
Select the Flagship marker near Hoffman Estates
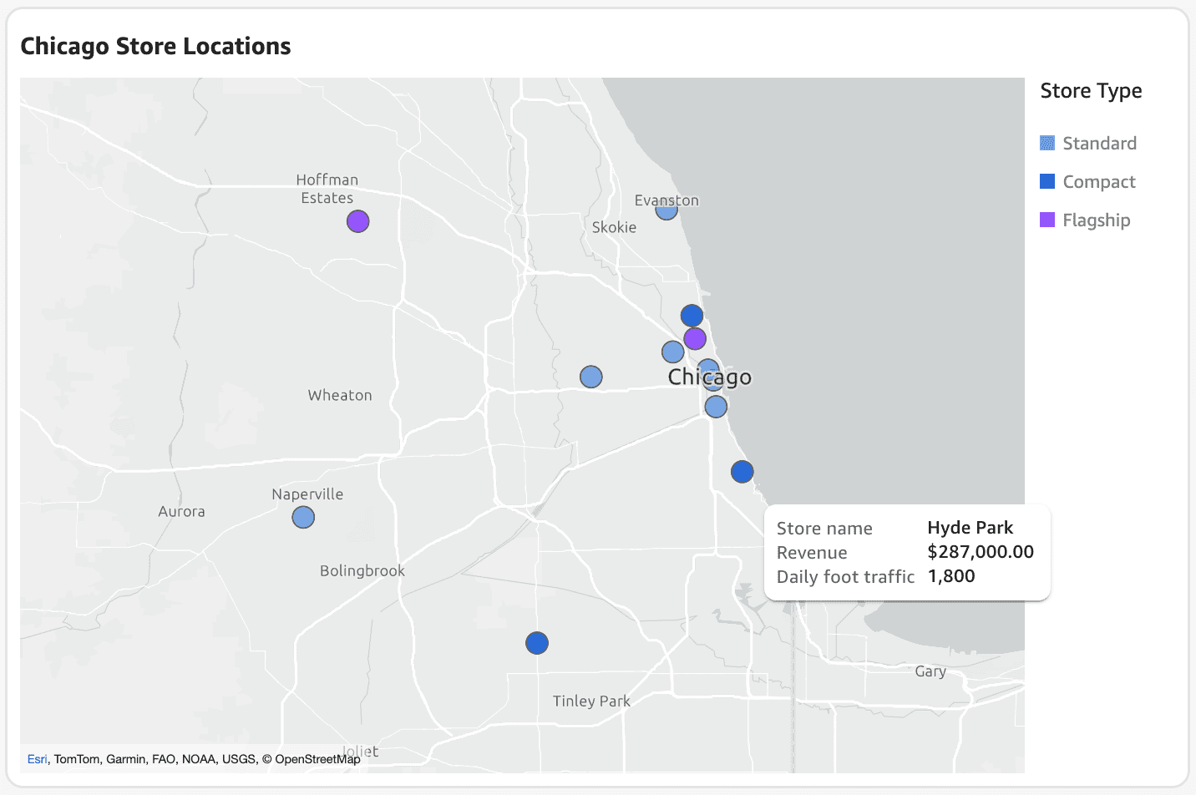(x=358, y=221)
